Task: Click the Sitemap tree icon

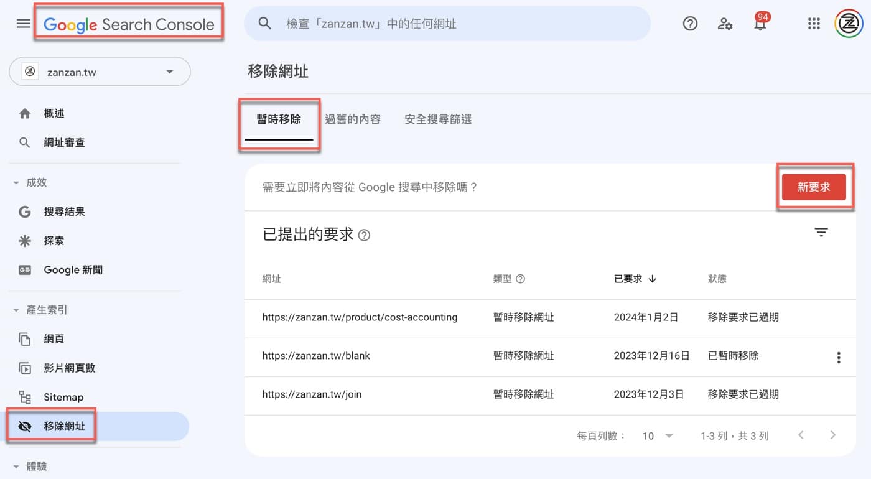Action: (25, 397)
